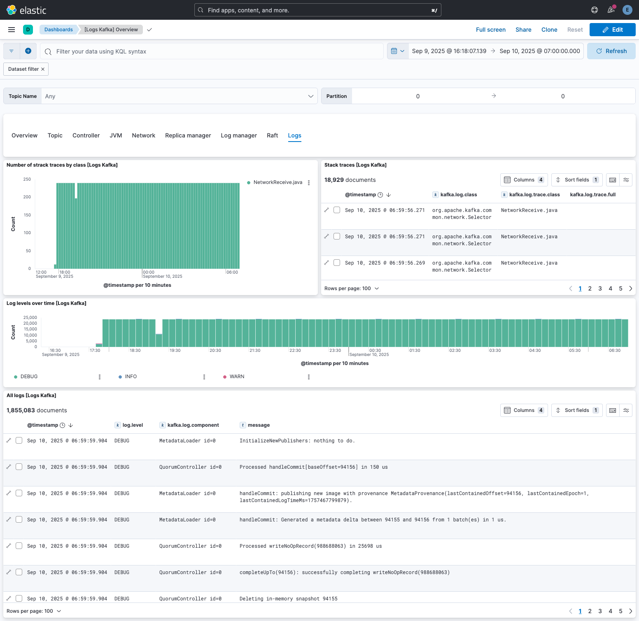Screen dimensions: 639x621
Task: Open keyboard shortcuts icon in All logs panel
Action: pyautogui.click(x=613, y=410)
